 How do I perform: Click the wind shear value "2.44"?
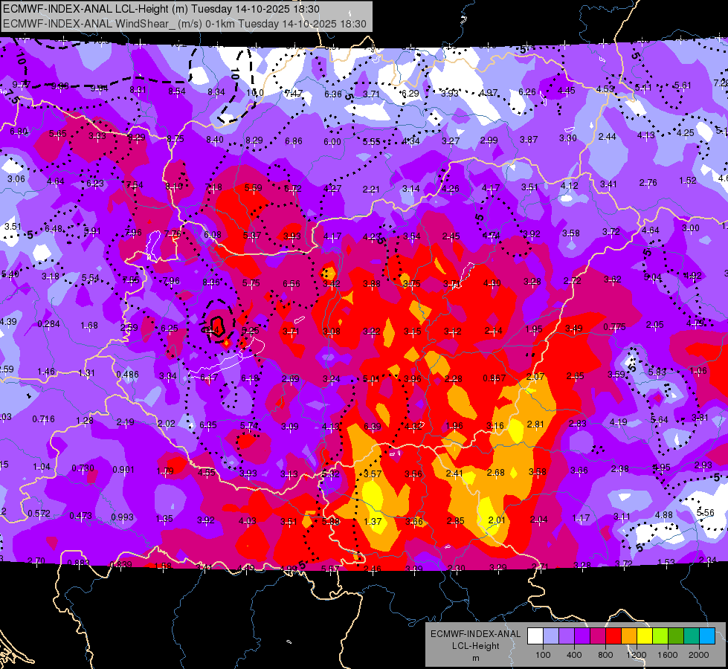[x=608, y=137]
